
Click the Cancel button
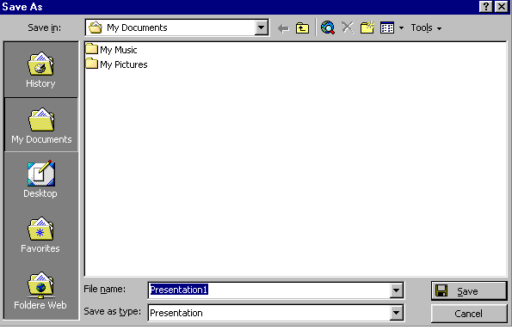(x=469, y=314)
